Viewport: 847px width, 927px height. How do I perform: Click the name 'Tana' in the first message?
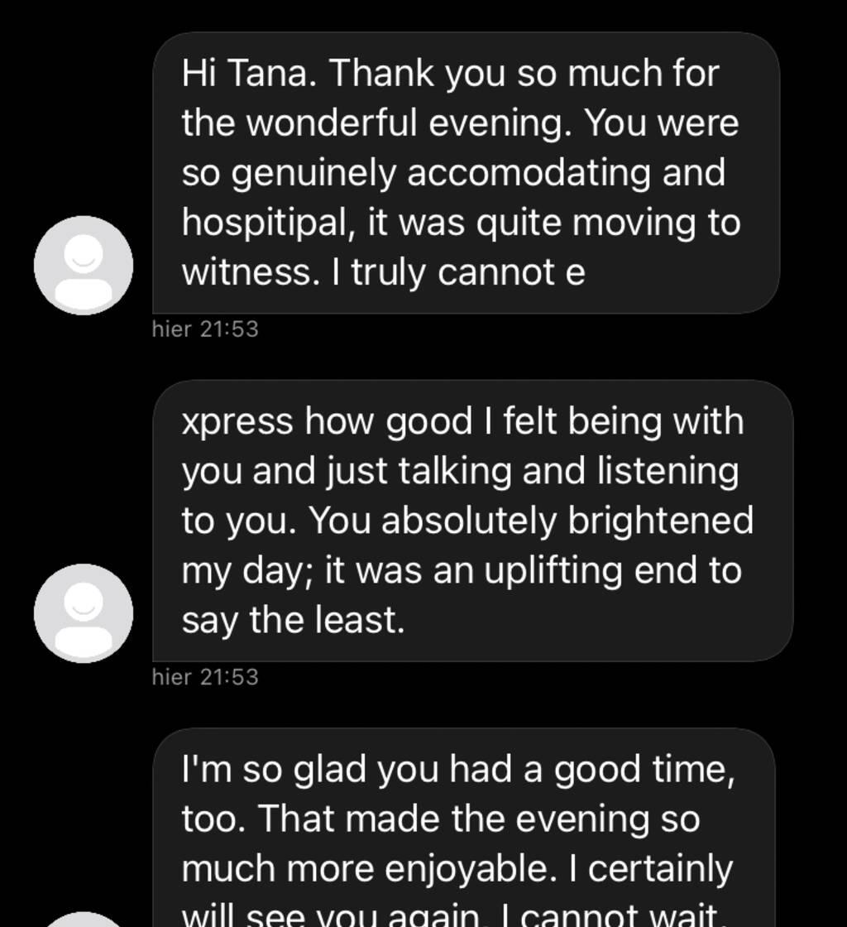(268, 74)
